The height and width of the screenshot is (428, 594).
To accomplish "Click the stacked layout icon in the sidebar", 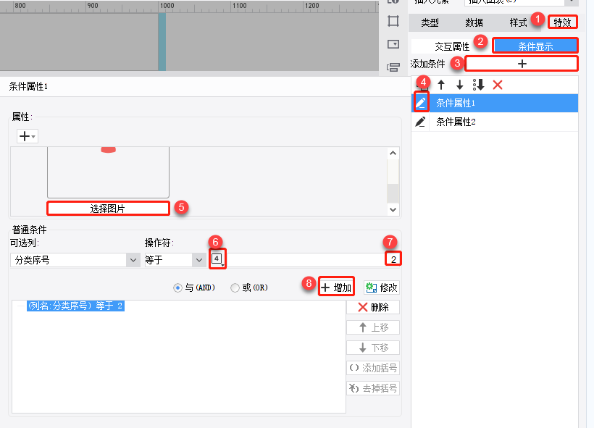I will click(x=393, y=67).
